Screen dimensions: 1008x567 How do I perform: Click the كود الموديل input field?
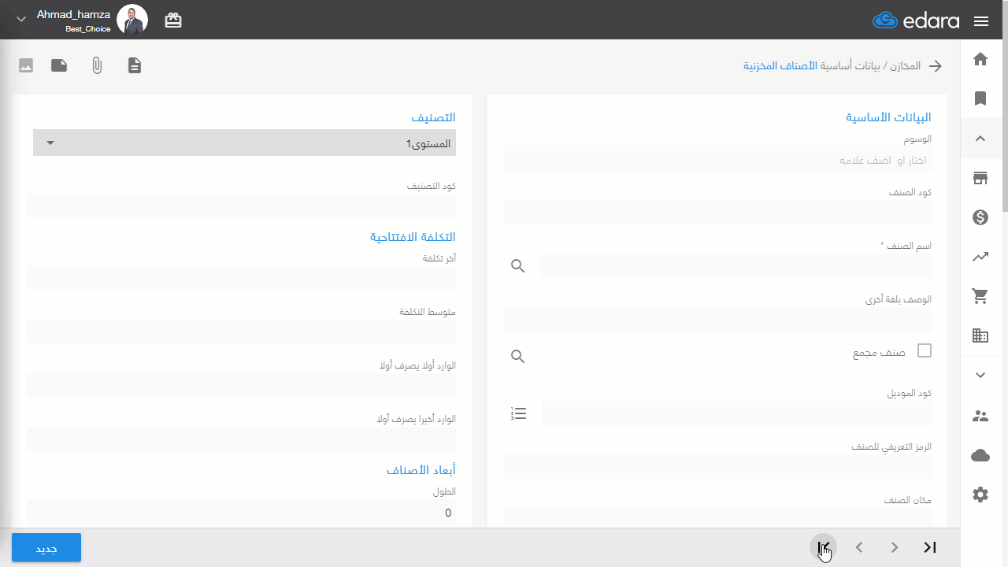point(737,413)
